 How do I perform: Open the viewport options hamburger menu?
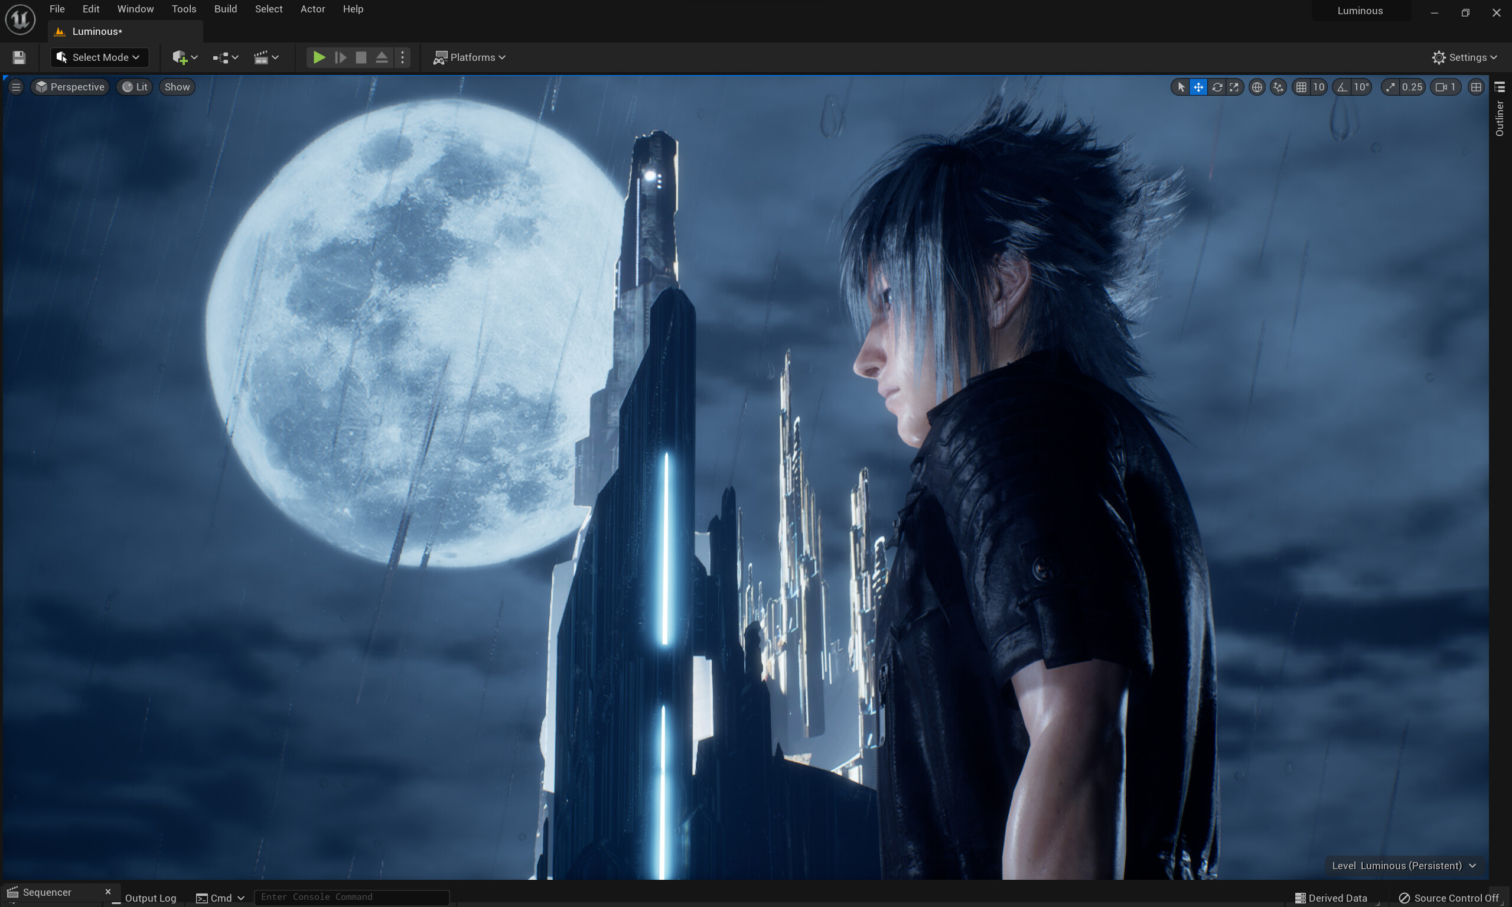(x=17, y=87)
